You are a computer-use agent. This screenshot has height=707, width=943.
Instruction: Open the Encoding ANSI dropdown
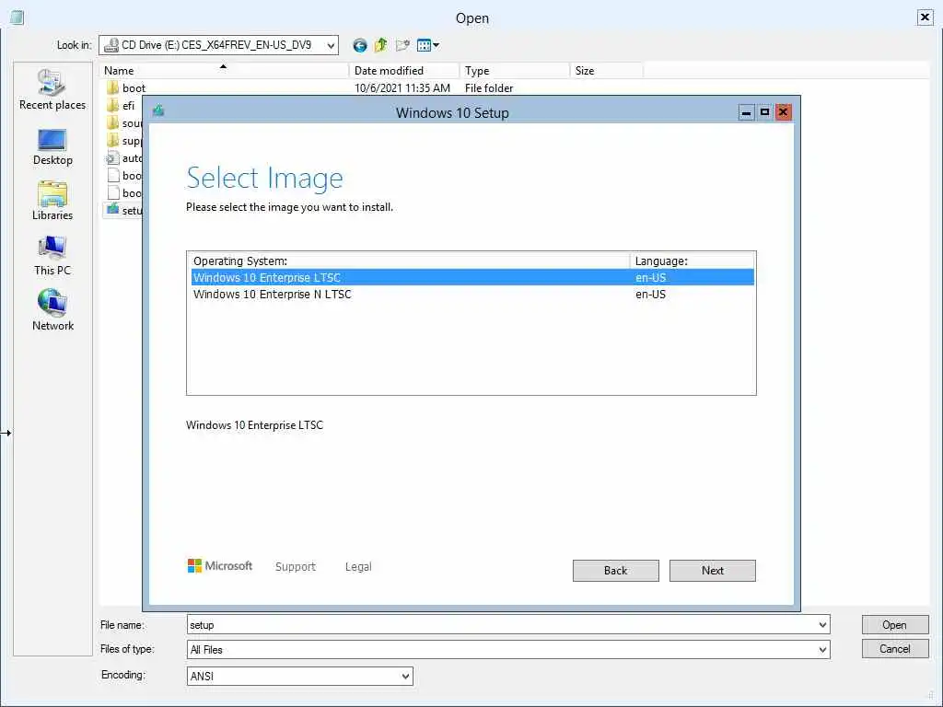299,676
